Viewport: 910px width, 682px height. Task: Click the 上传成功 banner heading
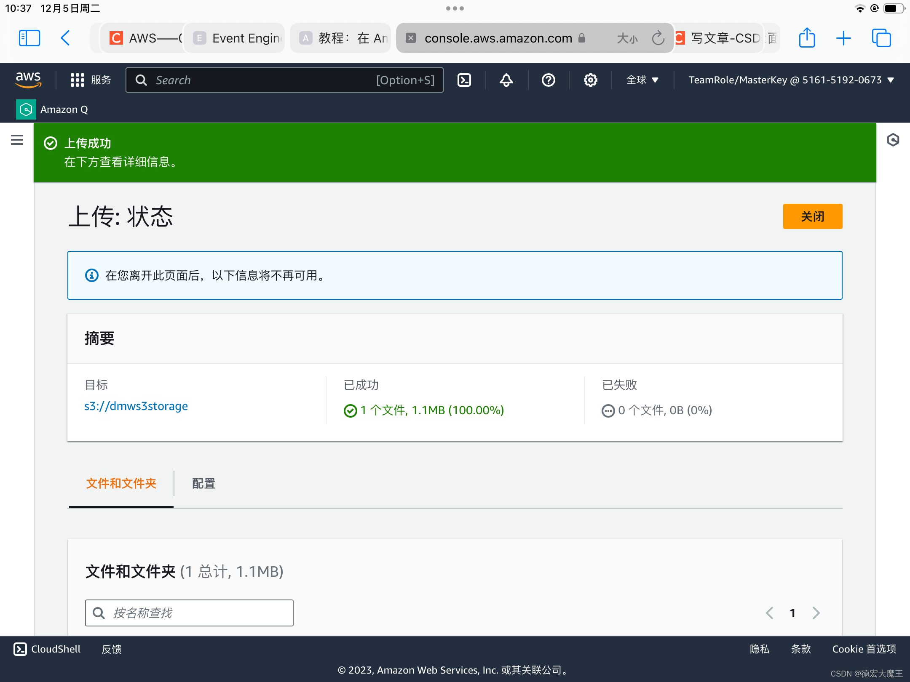88,143
